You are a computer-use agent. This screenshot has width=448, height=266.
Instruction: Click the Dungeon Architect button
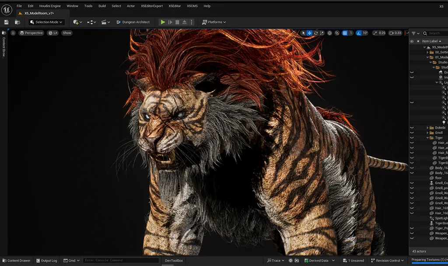coord(133,22)
